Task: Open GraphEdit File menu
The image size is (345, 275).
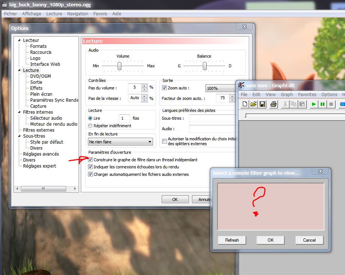Action: click(244, 94)
